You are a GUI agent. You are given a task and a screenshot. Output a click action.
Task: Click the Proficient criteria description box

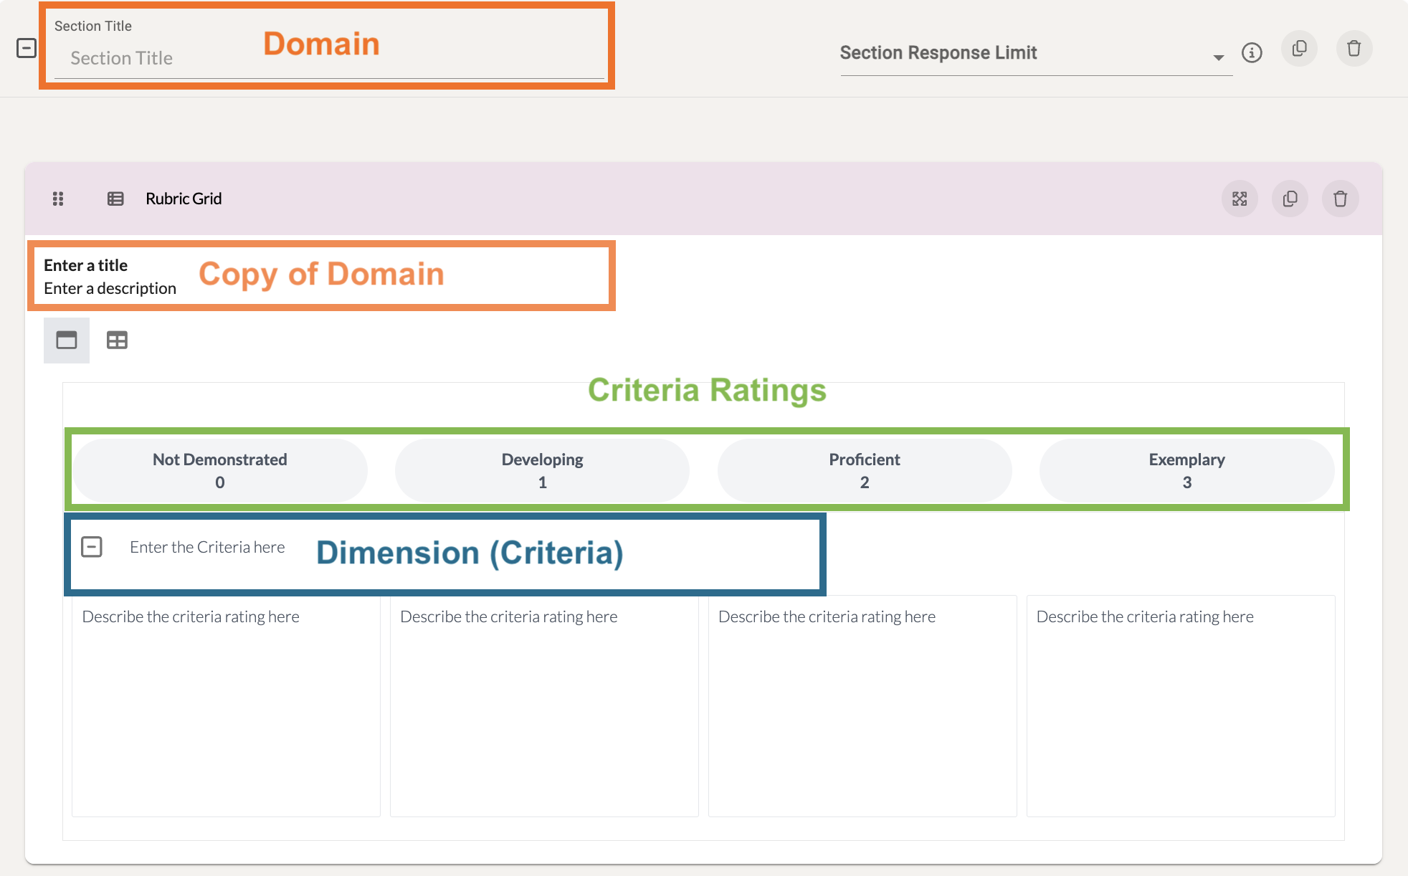pyautogui.click(x=862, y=705)
